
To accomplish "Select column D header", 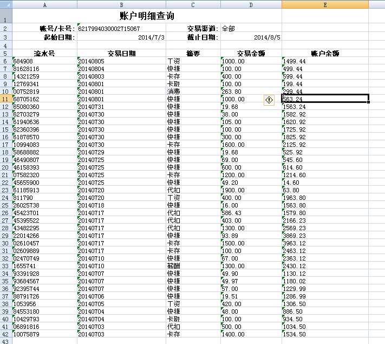I will pyautogui.click(x=251, y=5).
